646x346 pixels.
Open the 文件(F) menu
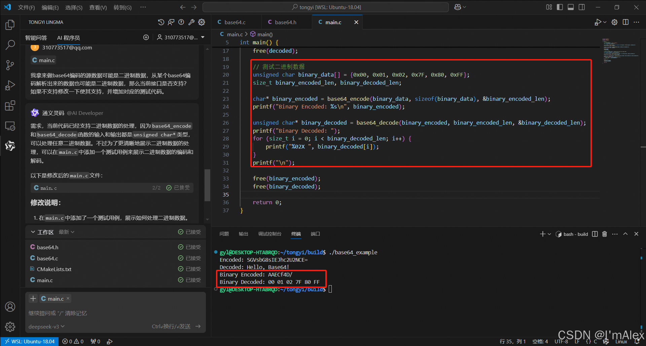tap(26, 7)
